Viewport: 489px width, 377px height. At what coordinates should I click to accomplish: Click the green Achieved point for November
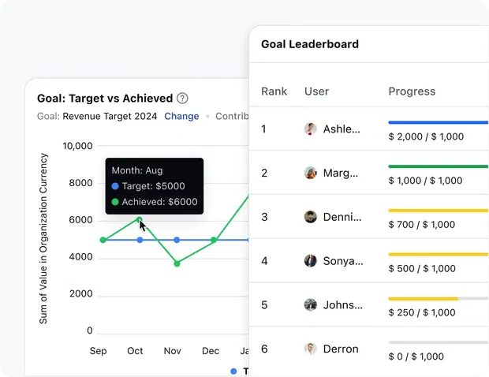177,263
